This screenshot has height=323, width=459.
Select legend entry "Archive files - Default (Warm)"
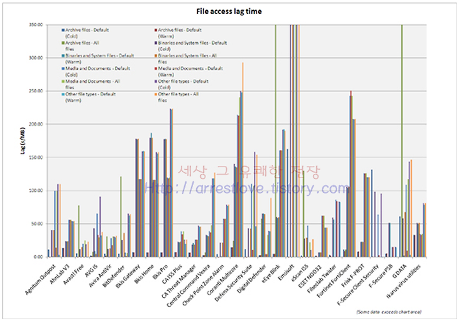pos(178,33)
